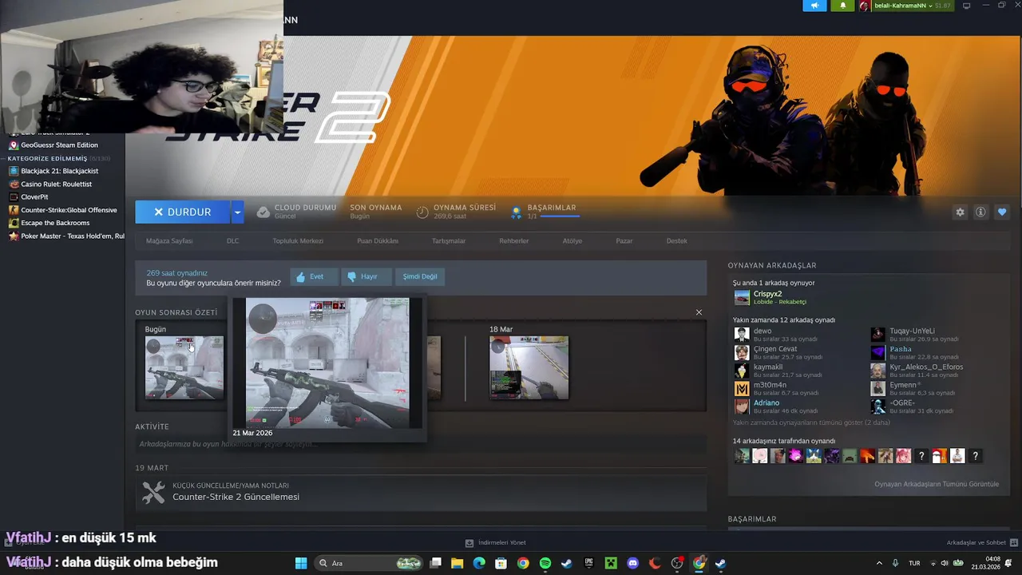Open Counter-Strike 2 Güncellemesi news link
This screenshot has width=1022, height=575.
tap(236, 497)
